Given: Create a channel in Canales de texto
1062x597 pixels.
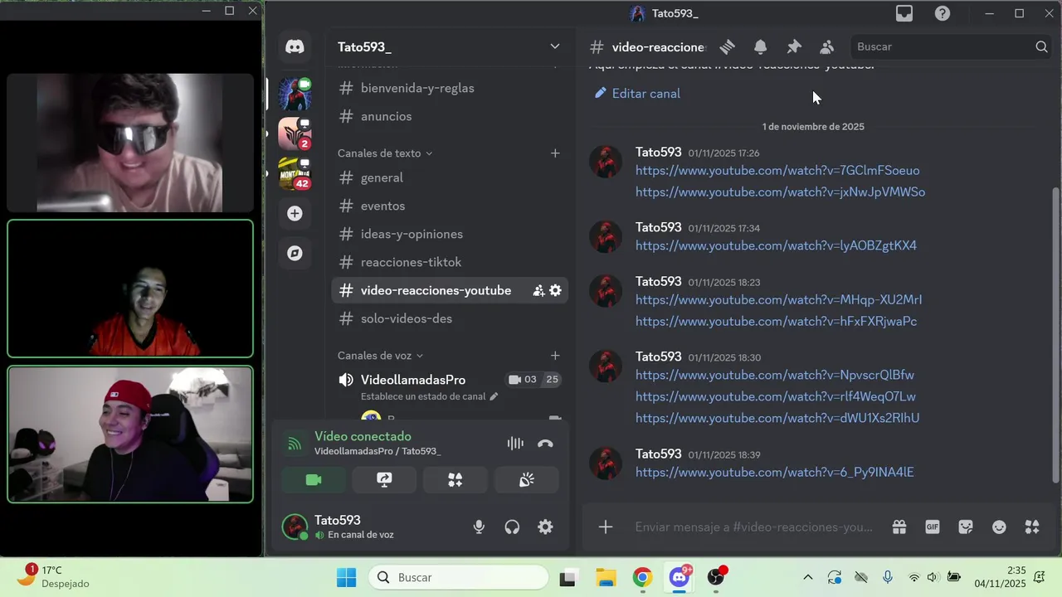Looking at the screenshot, I should [x=555, y=153].
